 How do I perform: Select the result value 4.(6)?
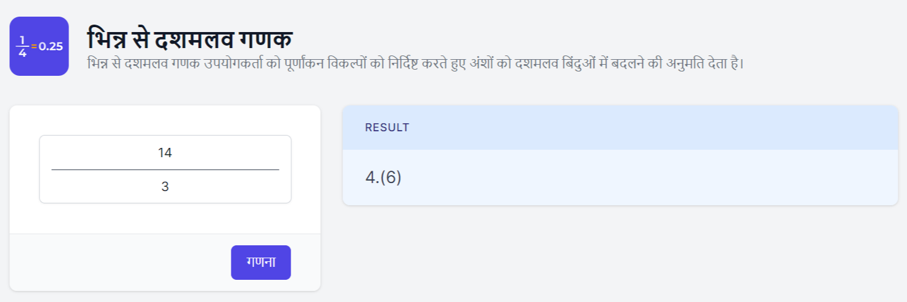[383, 178]
